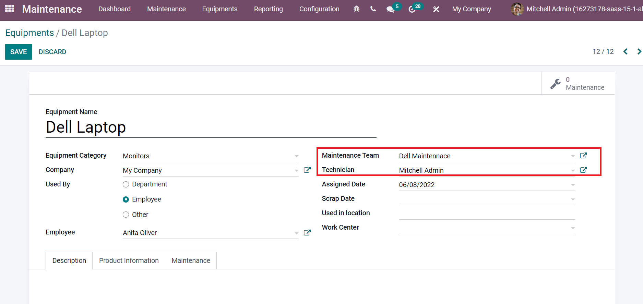This screenshot has height=304, width=643.
Task: Expand Equipment Category dropdown
Action: (x=296, y=156)
